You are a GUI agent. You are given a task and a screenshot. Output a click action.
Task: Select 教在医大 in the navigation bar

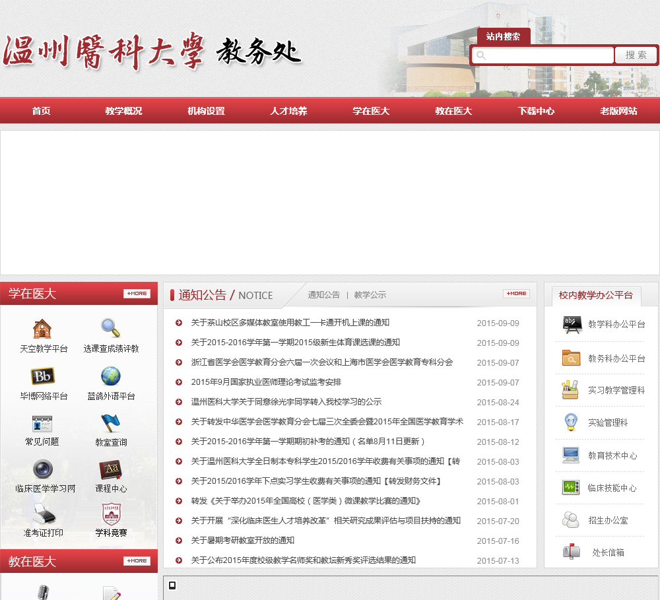tap(454, 111)
